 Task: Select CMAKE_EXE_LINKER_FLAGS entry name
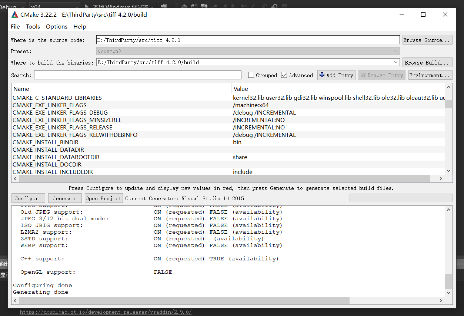(50, 105)
